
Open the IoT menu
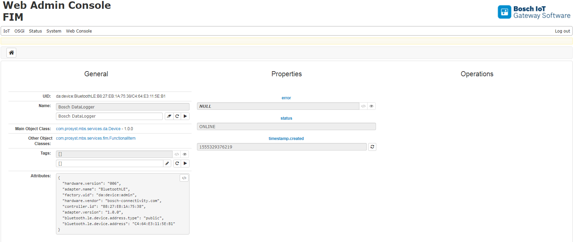[x=7, y=31]
